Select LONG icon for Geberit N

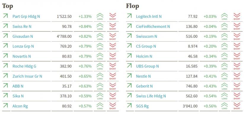(224, 86)
